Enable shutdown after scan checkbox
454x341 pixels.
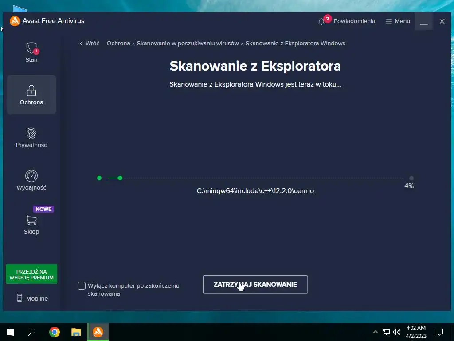pyautogui.click(x=82, y=286)
